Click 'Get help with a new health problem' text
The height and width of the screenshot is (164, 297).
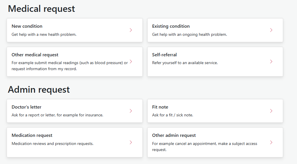pos(44,34)
